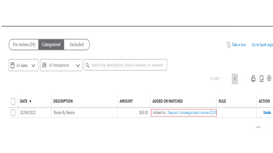The height and width of the screenshot is (153, 273).
Task: Open the All transactions dropdown
Action: 78,66
